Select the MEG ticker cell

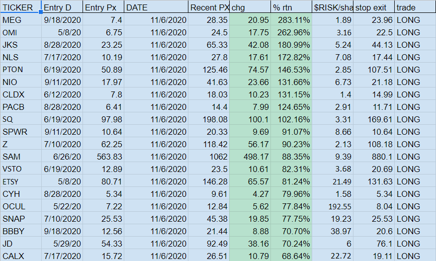[x=21, y=20]
